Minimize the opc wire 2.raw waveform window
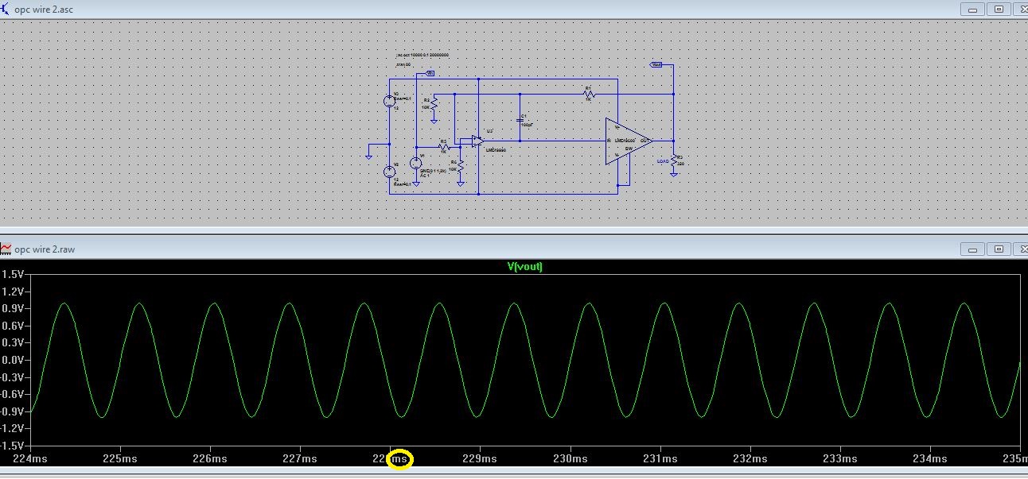This screenshot has height=479, width=1028. [972, 249]
